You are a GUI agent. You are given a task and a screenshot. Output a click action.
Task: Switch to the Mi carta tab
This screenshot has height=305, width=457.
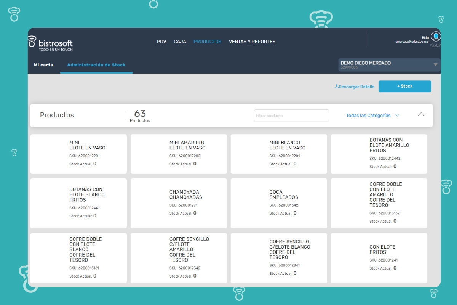coord(43,65)
